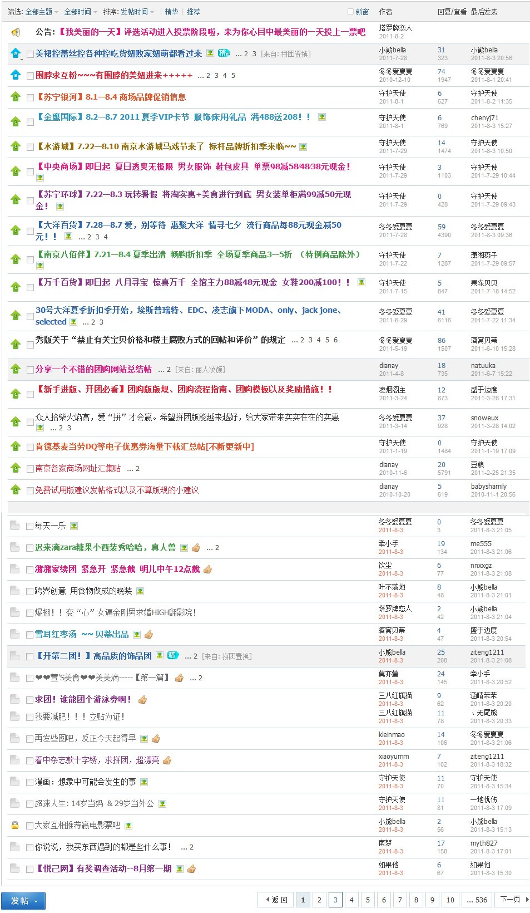
Task: Open author profile 塔罗牌恋人 in announcement row
Action: (395, 28)
